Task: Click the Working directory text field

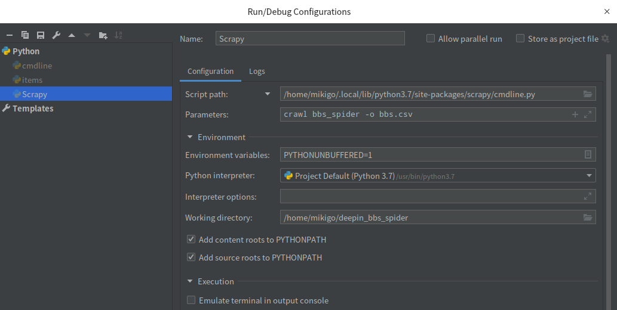Action: tap(429, 218)
